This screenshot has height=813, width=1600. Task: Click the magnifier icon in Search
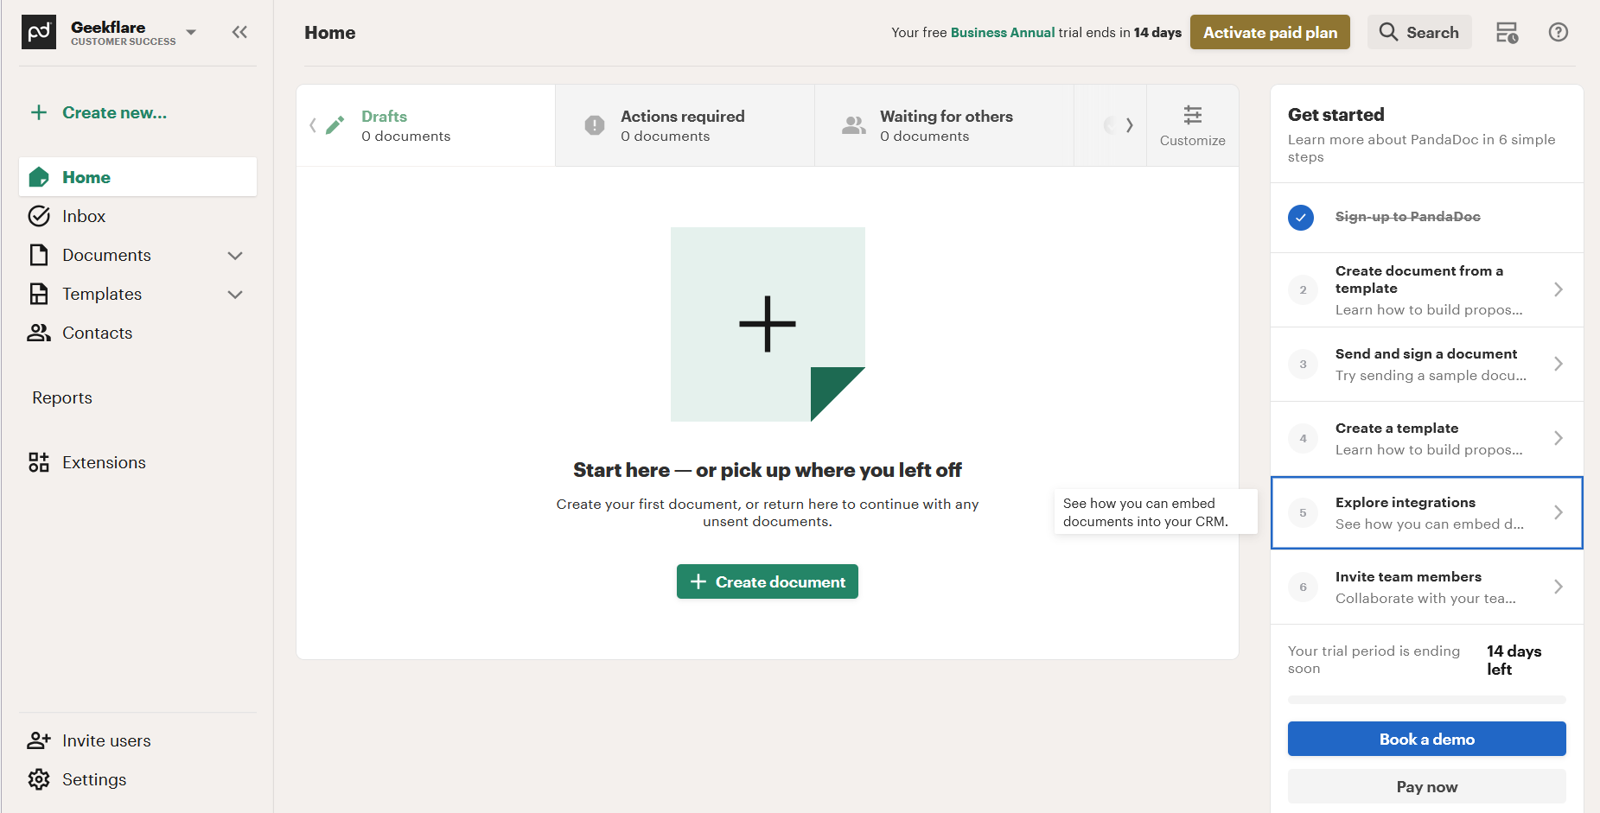point(1388,32)
